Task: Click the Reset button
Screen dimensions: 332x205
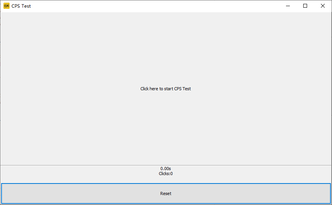Action: point(166,193)
